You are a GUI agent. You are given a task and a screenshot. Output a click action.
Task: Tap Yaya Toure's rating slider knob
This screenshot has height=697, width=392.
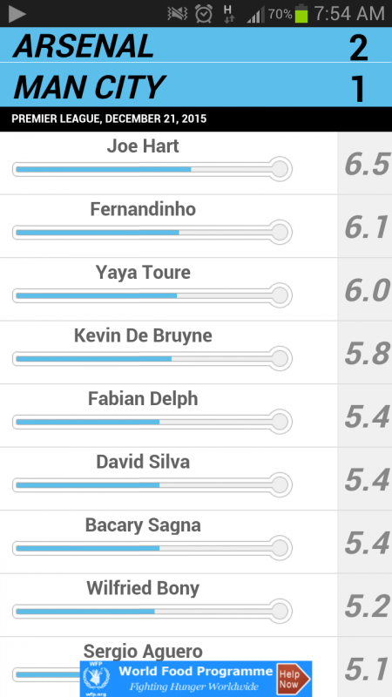[x=280, y=295]
